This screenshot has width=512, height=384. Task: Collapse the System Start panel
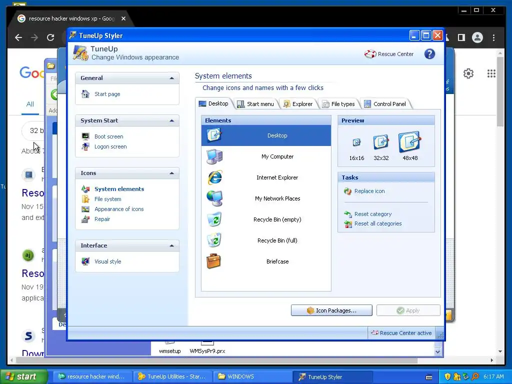(172, 121)
